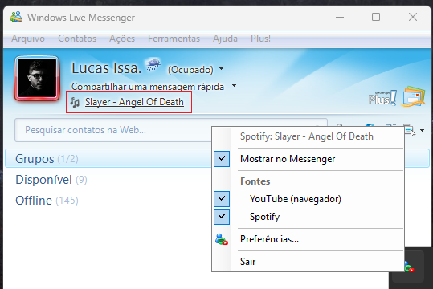Open the email inbox envelope icon
The width and height of the screenshot is (433, 289).
(x=413, y=97)
